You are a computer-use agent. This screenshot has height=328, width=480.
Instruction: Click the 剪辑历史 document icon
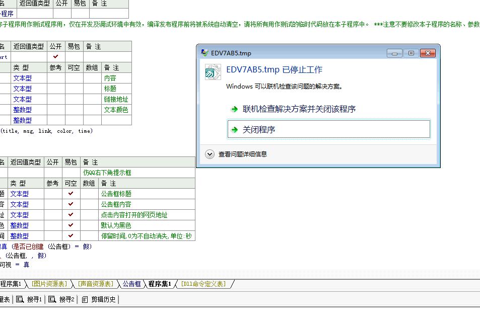click(85, 299)
